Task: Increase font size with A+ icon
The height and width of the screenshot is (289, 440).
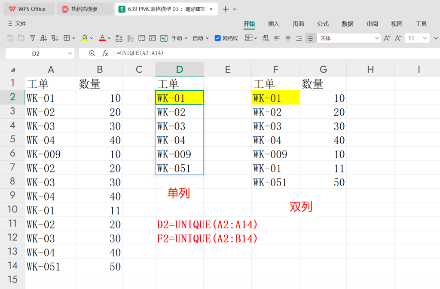Action: pos(387,38)
